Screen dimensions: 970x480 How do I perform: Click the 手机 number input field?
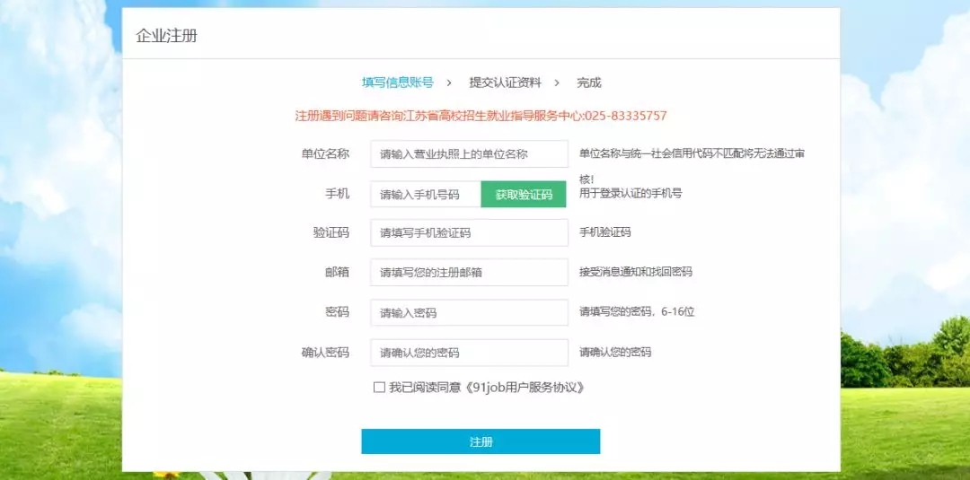(x=426, y=194)
